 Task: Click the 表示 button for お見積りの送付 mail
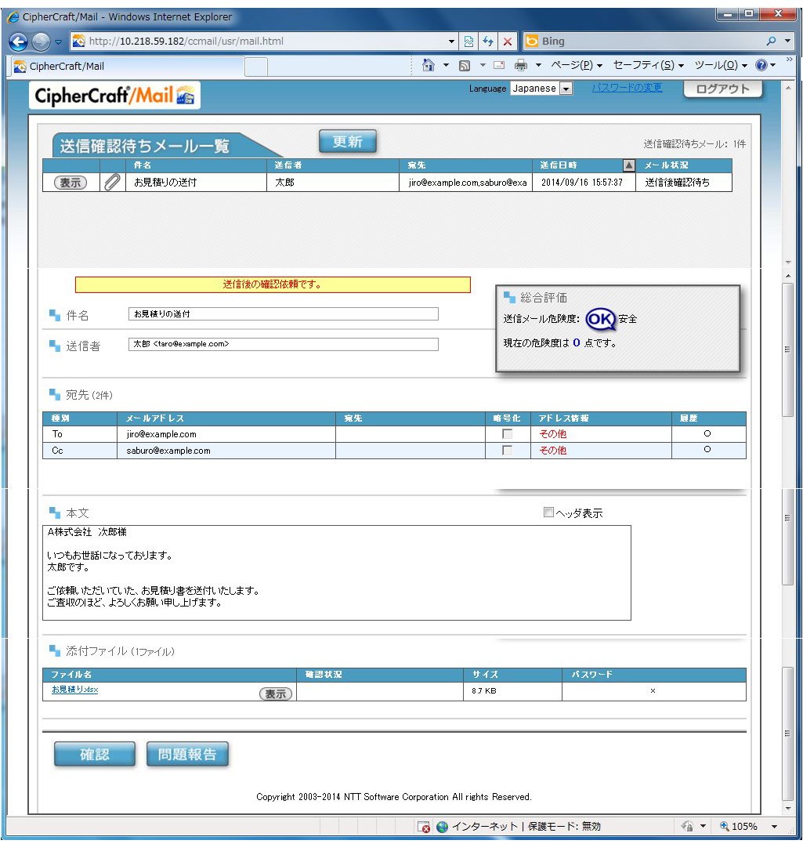click(x=71, y=183)
